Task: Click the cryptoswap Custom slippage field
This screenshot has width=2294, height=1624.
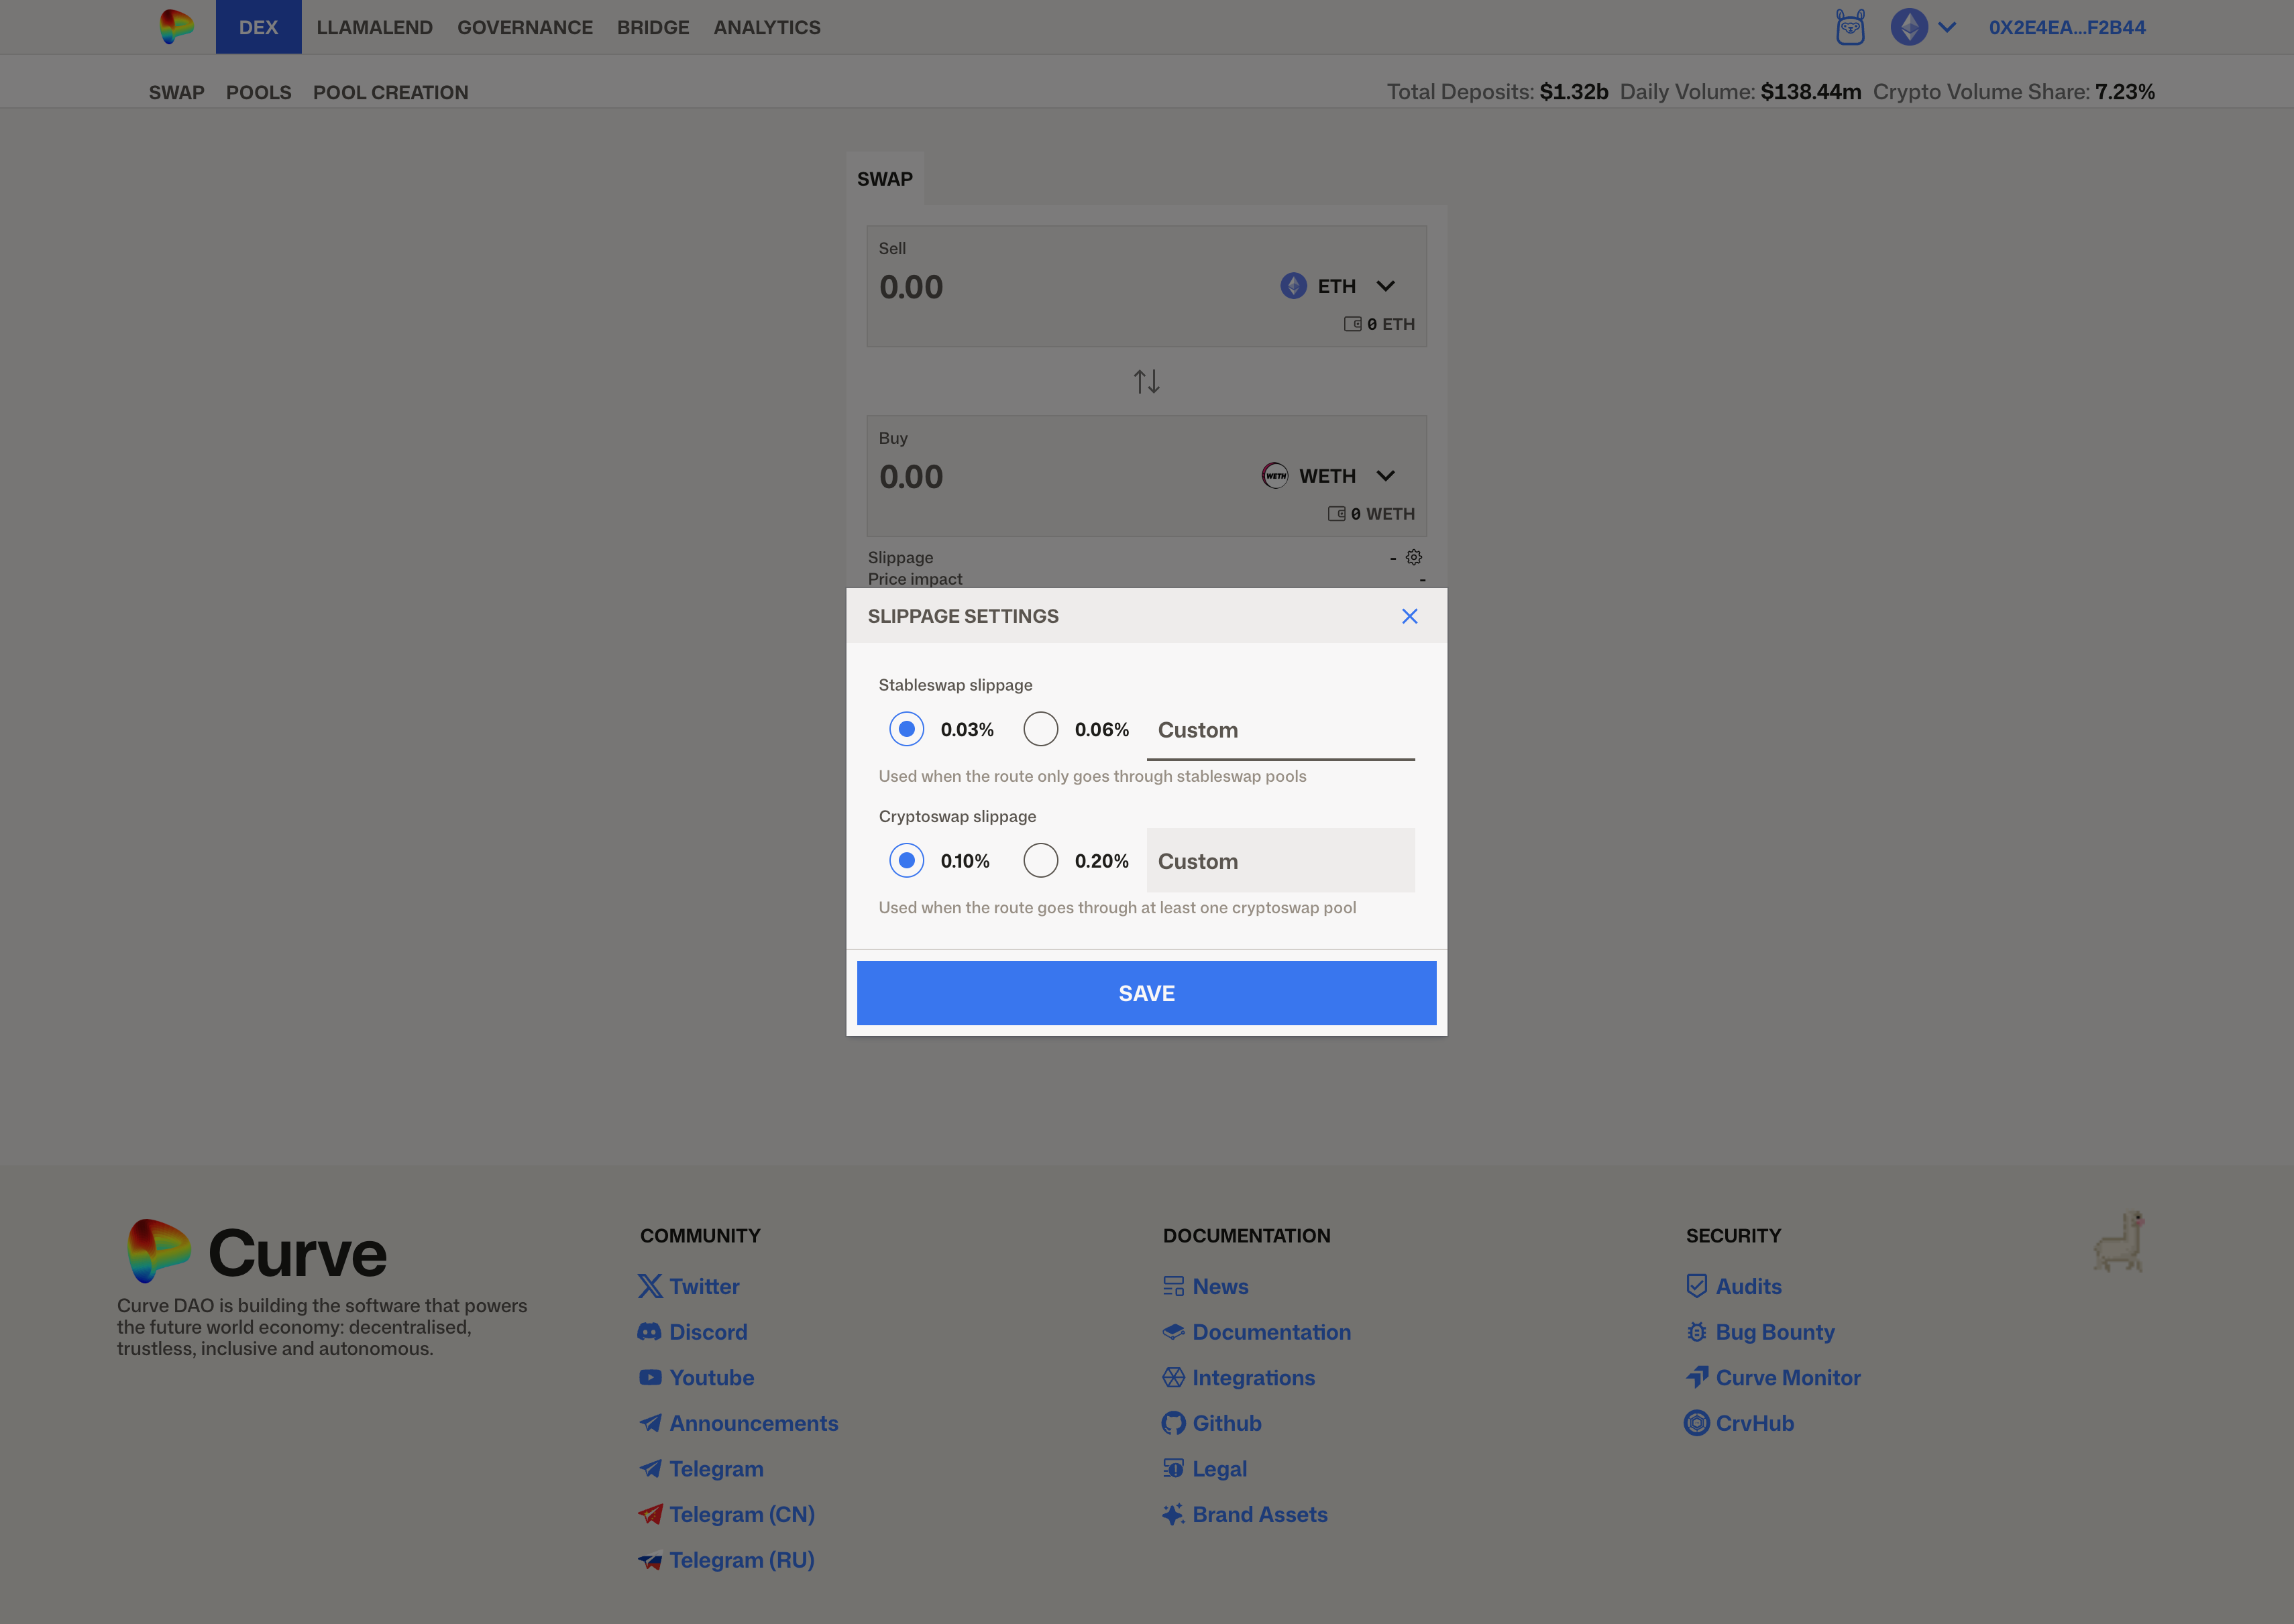Action: [x=1280, y=860]
